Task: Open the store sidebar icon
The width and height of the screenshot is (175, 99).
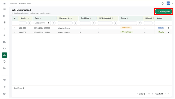Action: 4,80
